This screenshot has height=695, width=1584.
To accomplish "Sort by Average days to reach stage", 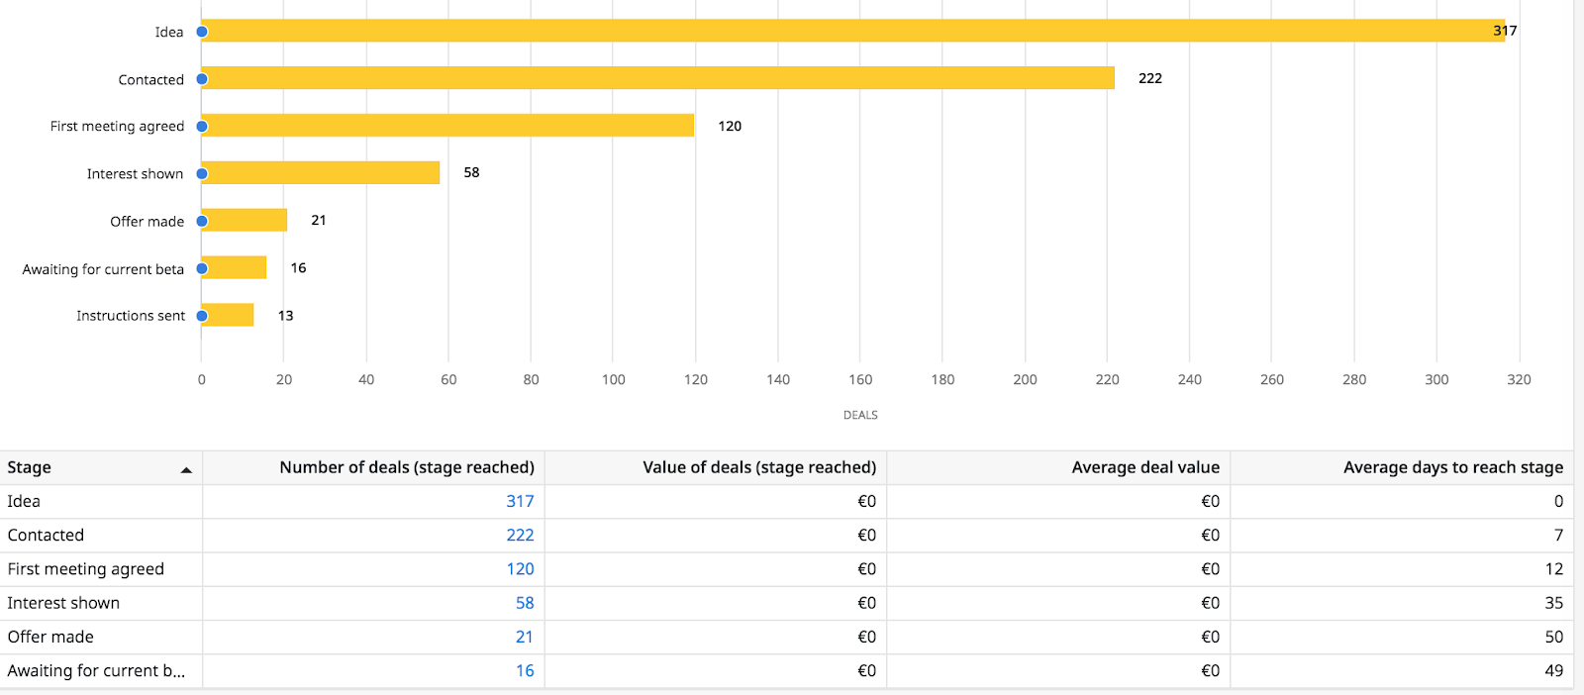I will (x=1452, y=467).
